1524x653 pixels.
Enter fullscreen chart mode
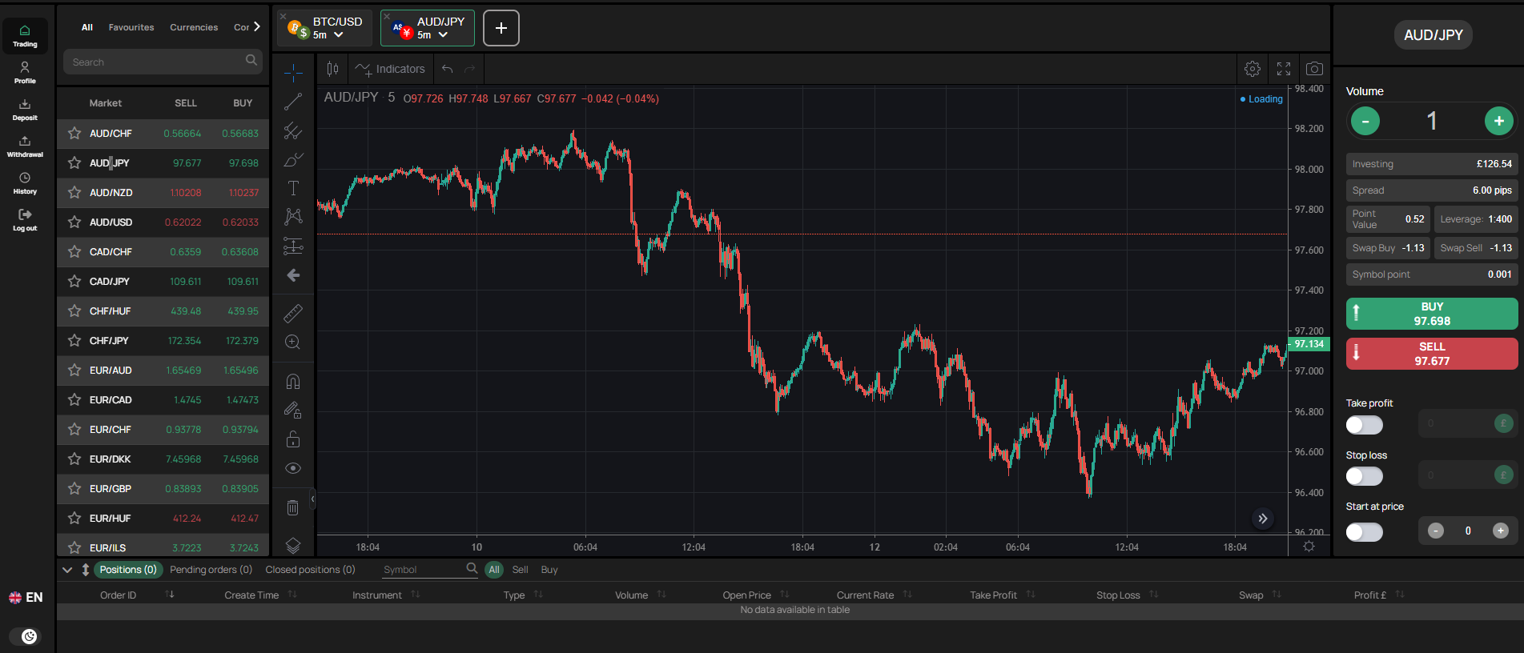[1284, 69]
